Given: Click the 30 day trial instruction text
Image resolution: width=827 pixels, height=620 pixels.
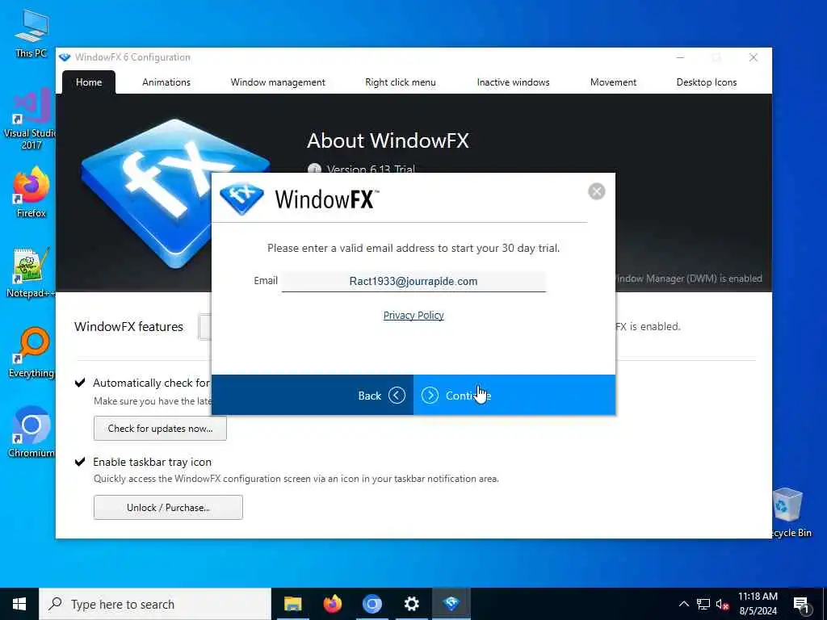Looking at the screenshot, I should (x=413, y=249).
